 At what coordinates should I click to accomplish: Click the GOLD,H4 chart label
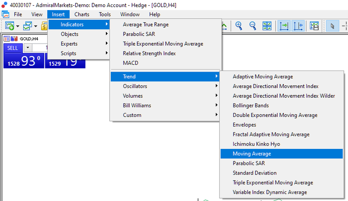(x=29, y=39)
